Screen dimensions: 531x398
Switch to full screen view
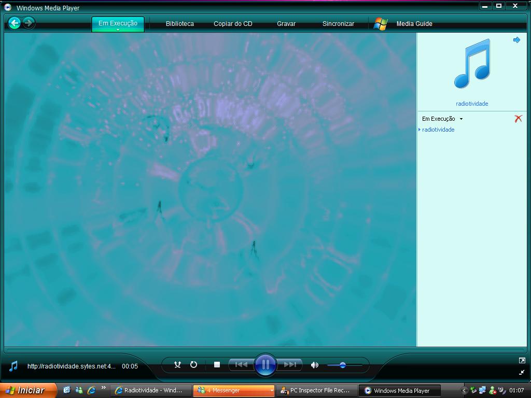[522, 360]
